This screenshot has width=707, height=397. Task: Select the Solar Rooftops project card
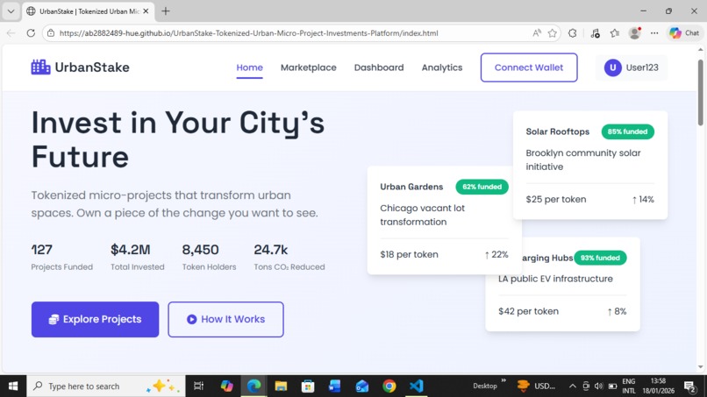coord(590,165)
